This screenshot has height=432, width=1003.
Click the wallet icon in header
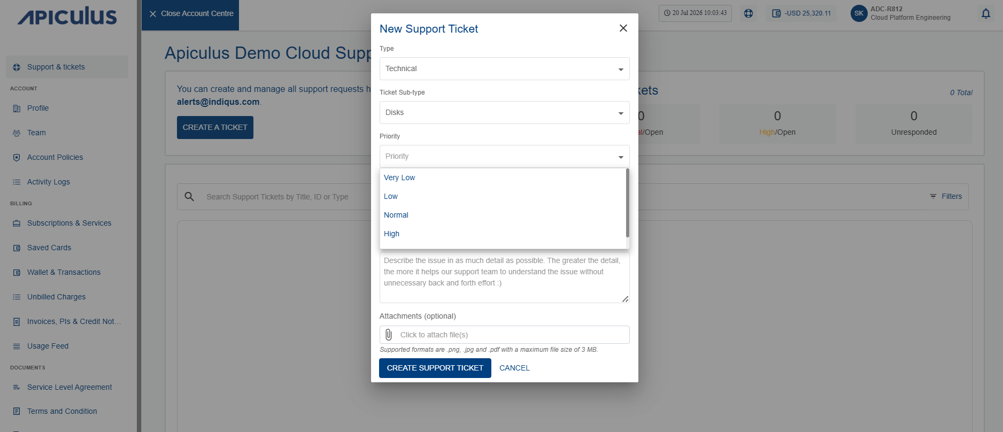click(x=776, y=13)
